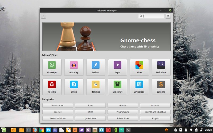Screen dimensions: 213x133
Task: Select the Minecraft app tile
Action: click(117, 87)
